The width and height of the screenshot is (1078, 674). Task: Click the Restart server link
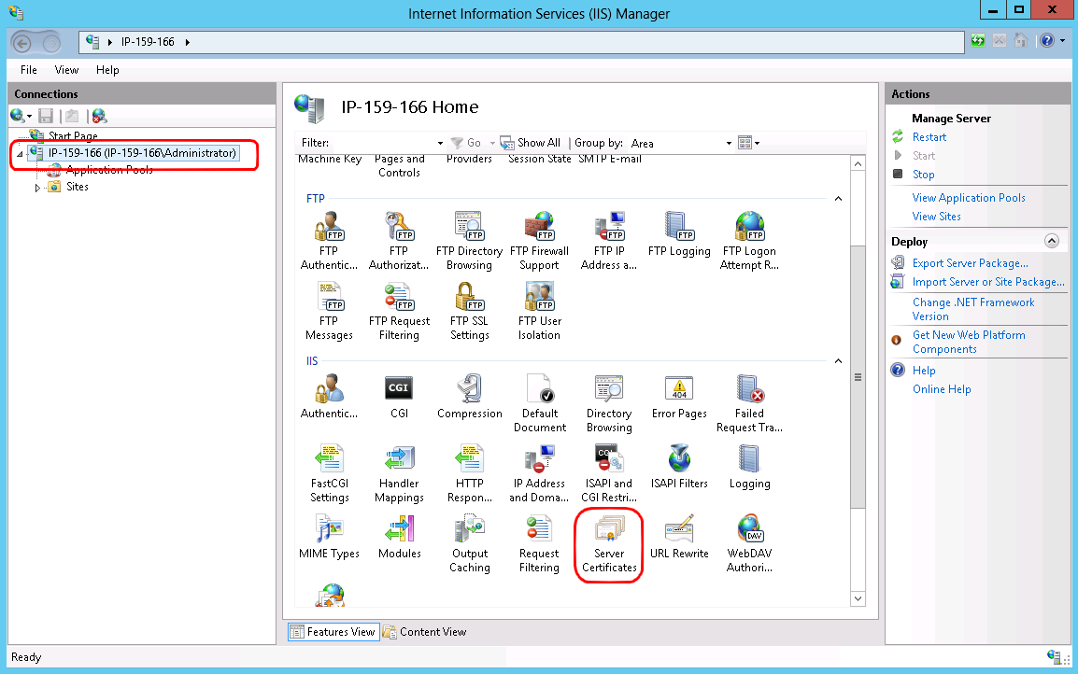[929, 137]
